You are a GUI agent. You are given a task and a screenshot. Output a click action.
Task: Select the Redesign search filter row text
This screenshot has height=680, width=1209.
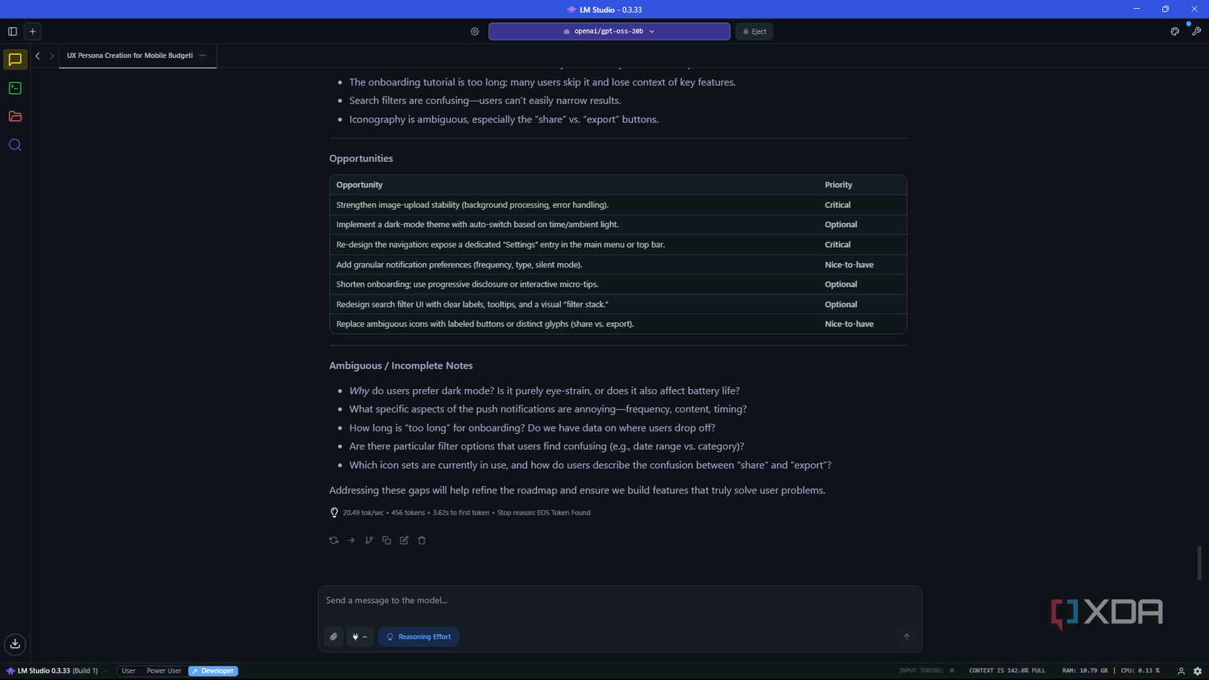pyautogui.click(x=472, y=304)
